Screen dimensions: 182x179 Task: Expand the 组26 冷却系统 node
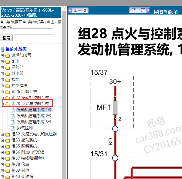[x=2, y=92]
